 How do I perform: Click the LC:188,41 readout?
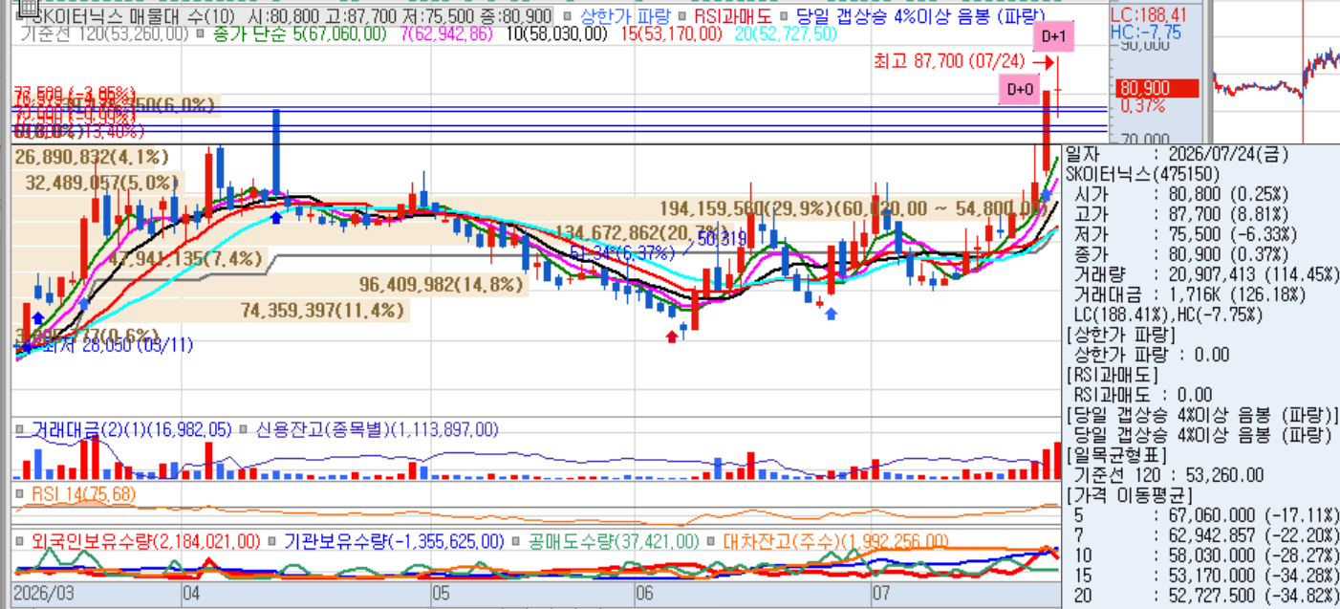tap(1148, 14)
